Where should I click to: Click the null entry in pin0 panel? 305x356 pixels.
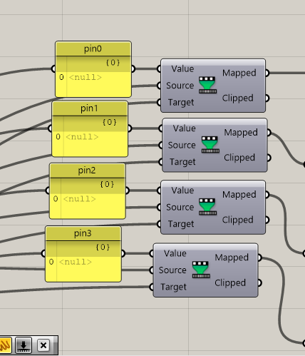86,77
